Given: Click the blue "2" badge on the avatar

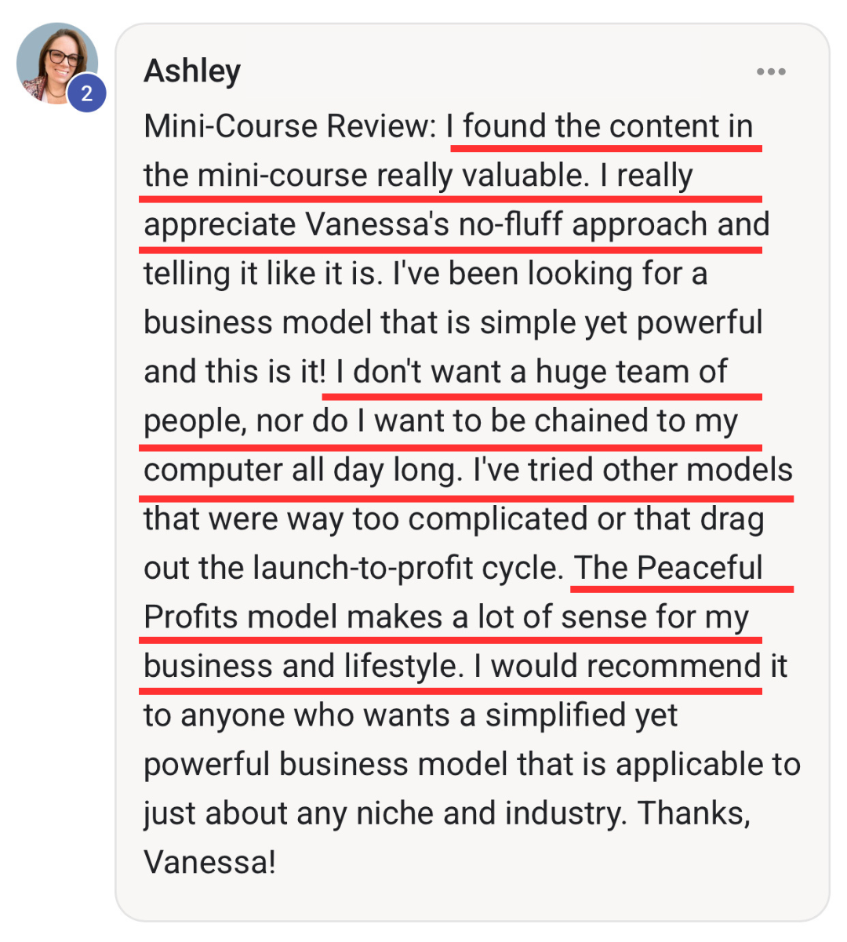Looking at the screenshot, I should (x=86, y=94).
